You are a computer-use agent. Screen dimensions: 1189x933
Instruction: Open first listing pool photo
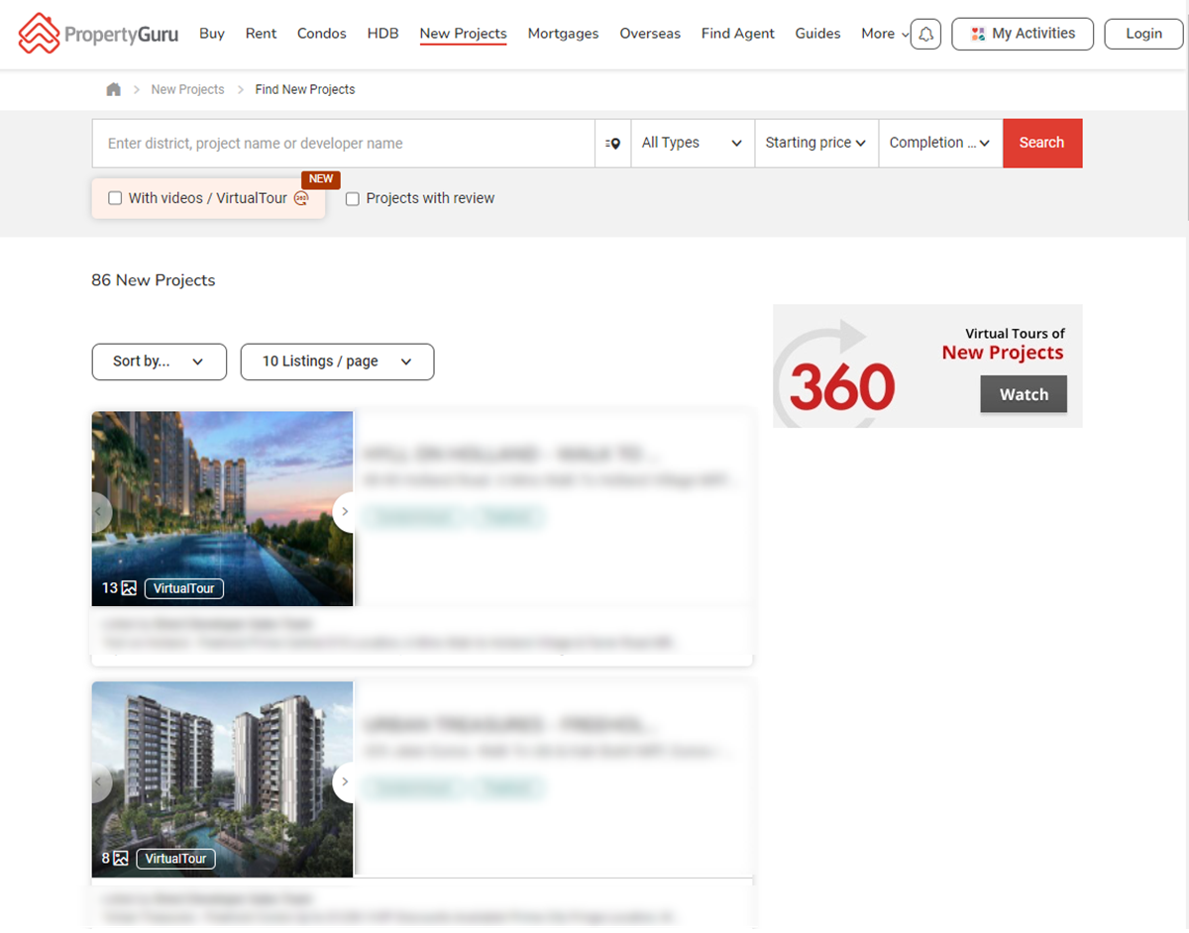(223, 509)
